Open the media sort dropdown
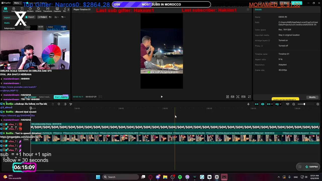Image resolution: width=322 pixels, height=181 pixels. click(x=56, y=17)
